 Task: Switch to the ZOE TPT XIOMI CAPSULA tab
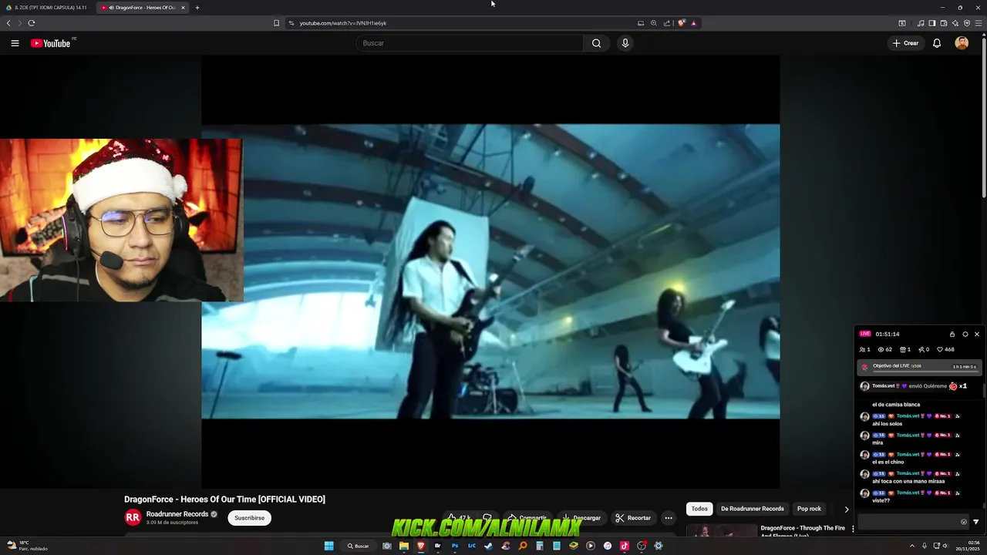coord(46,8)
